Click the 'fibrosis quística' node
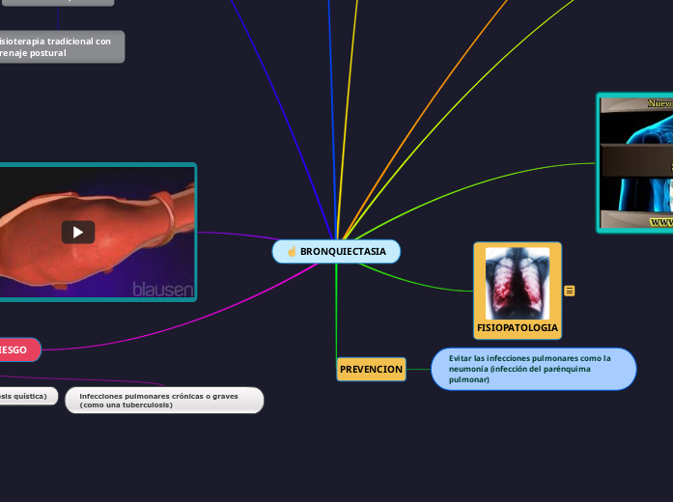 [x=27, y=396]
